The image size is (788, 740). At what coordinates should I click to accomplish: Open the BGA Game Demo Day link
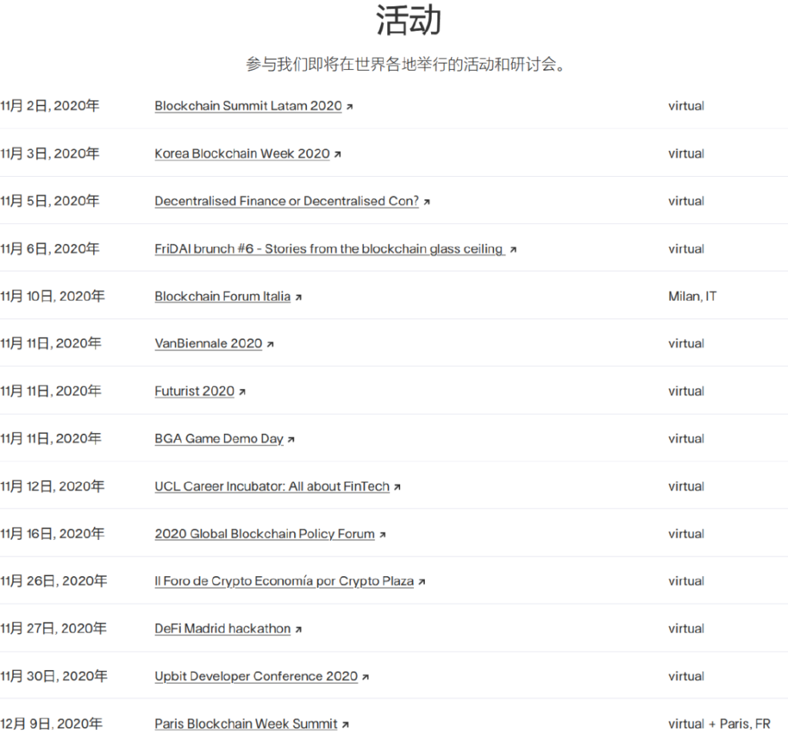219,439
